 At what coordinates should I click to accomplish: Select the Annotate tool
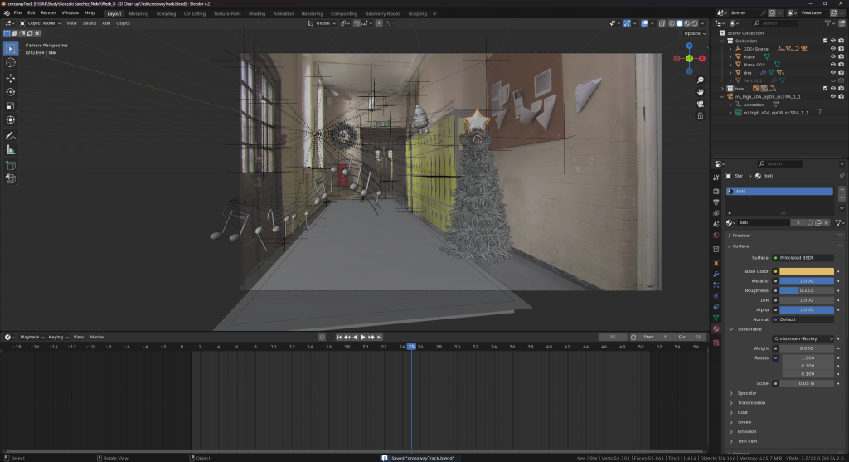pos(10,136)
